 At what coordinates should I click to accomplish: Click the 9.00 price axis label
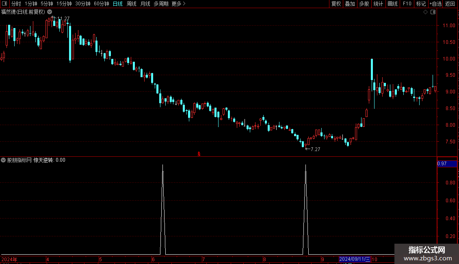(x=450, y=92)
